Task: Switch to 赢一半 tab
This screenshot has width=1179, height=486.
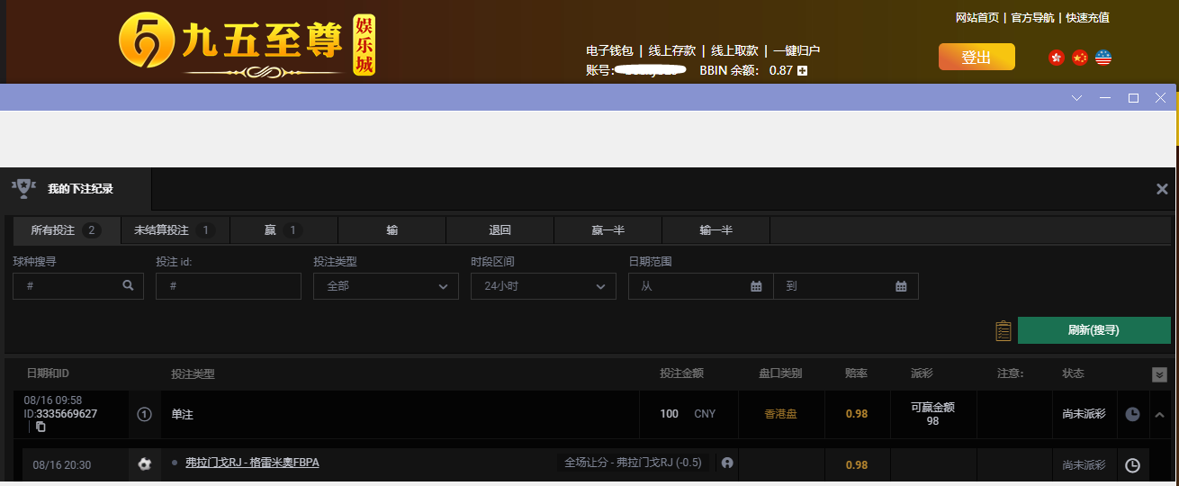Action: pyautogui.click(x=608, y=230)
